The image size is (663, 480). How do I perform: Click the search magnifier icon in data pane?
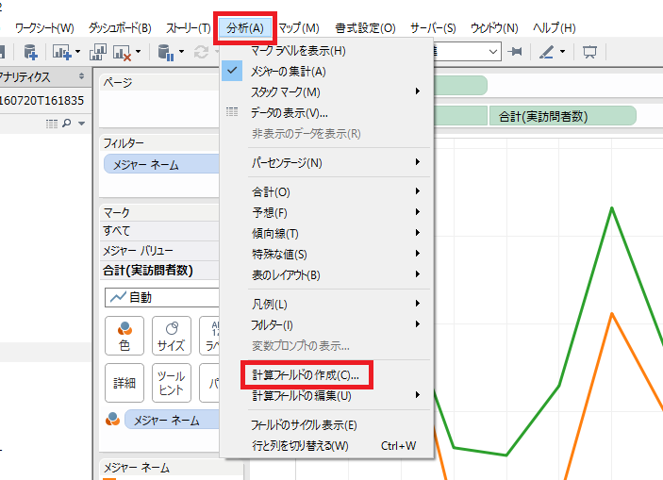pyautogui.click(x=66, y=124)
